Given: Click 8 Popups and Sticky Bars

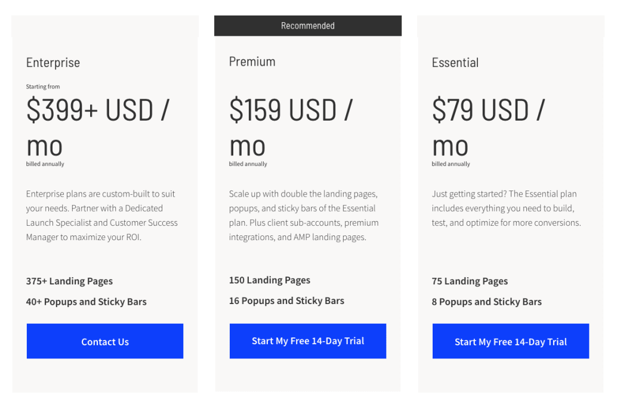Looking at the screenshot, I should point(487,302).
